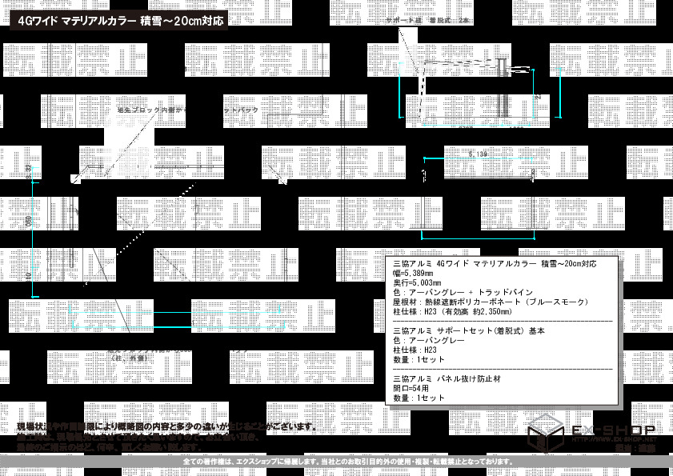673x476 pixels.
Task: Click '柱仕様：H23（有効高 約2,350mm）' line
Action: coord(452,312)
